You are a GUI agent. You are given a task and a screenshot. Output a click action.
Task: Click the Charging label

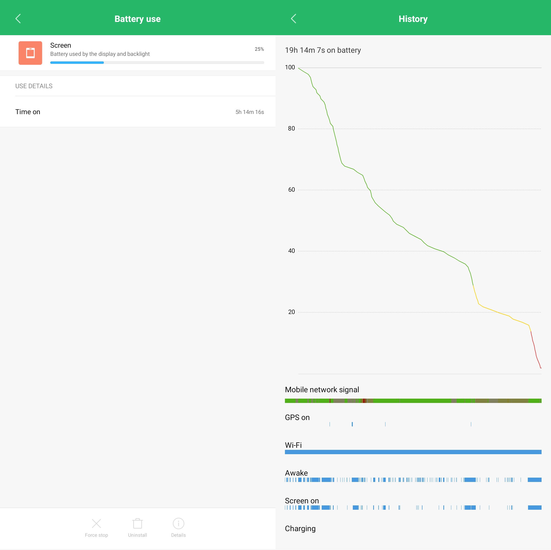[x=300, y=528]
